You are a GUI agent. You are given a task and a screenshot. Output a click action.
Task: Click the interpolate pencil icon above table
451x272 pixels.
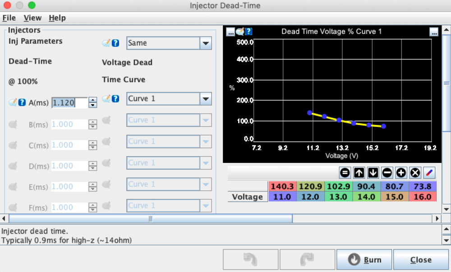coord(429,172)
